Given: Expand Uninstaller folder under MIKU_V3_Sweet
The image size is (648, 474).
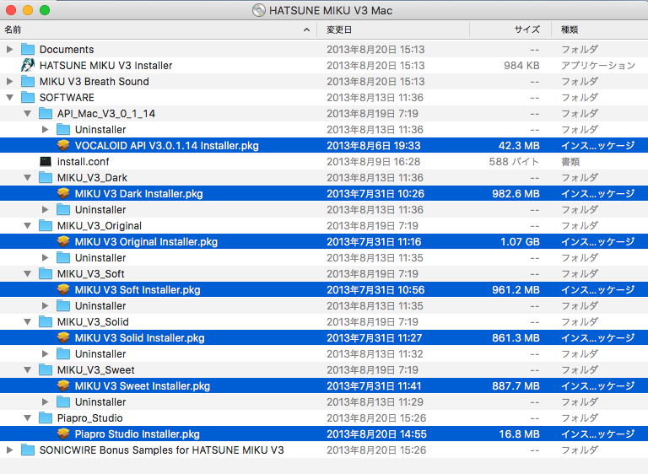Looking at the screenshot, I should (45, 401).
